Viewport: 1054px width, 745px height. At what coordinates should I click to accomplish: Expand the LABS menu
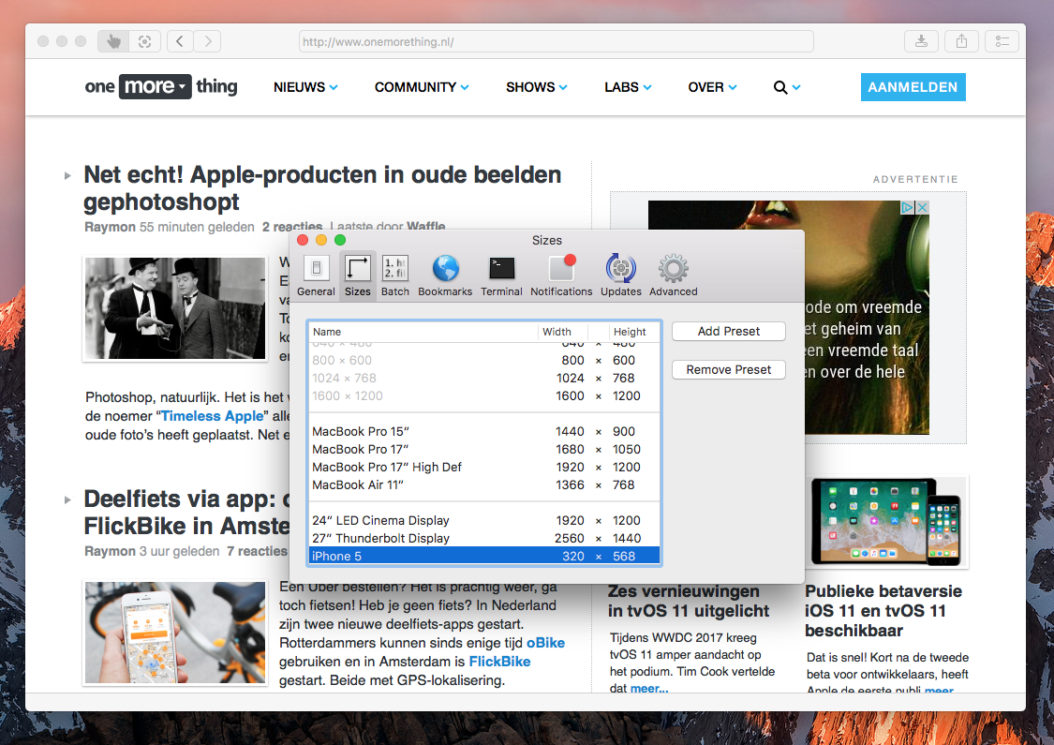tap(628, 87)
